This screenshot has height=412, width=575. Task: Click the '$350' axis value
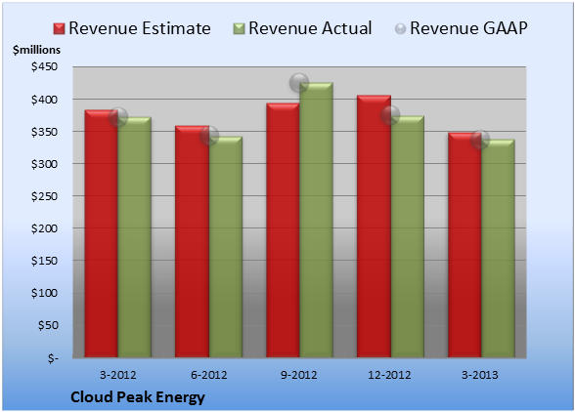tap(44, 132)
